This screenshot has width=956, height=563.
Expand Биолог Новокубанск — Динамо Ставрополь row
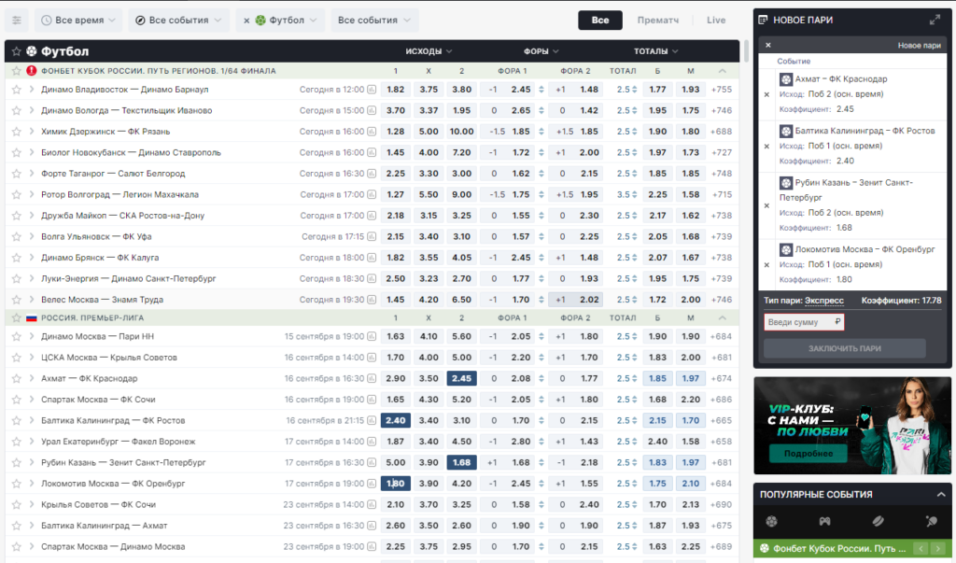(x=32, y=152)
